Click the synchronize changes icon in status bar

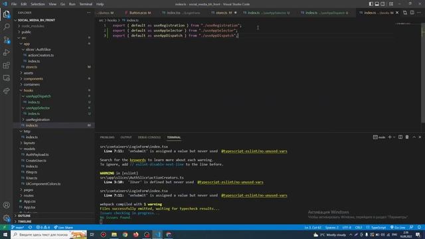click(x=30, y=227)
